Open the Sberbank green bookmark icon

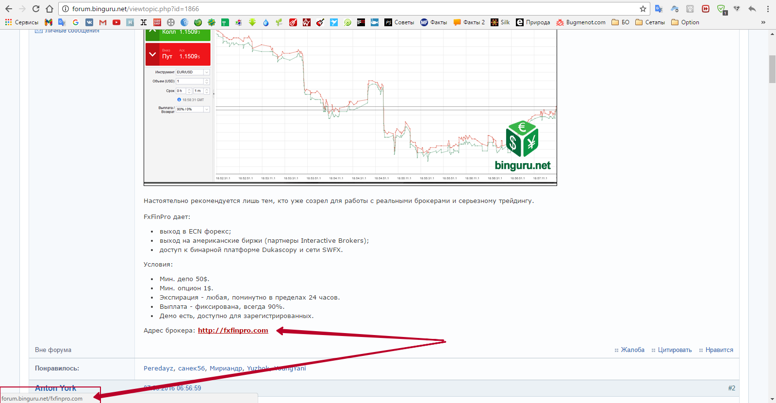pyautogui.click(x=198, y=22)
